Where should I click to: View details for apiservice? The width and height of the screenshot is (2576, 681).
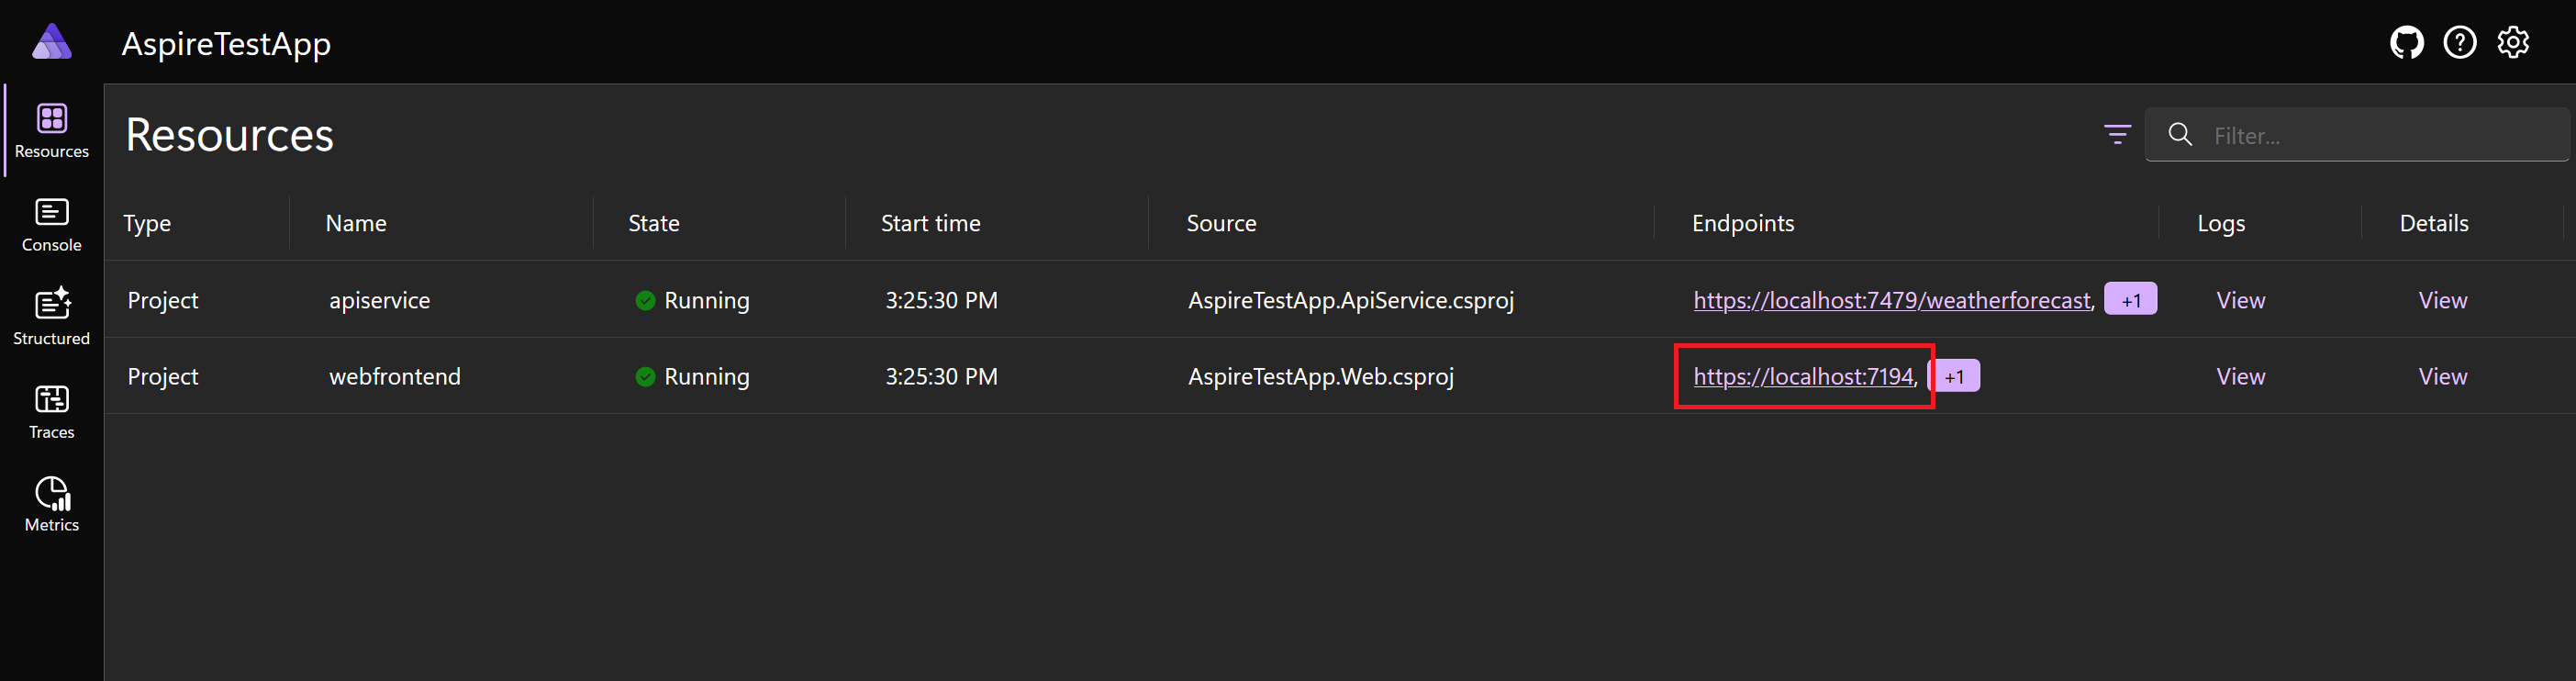2442,300
